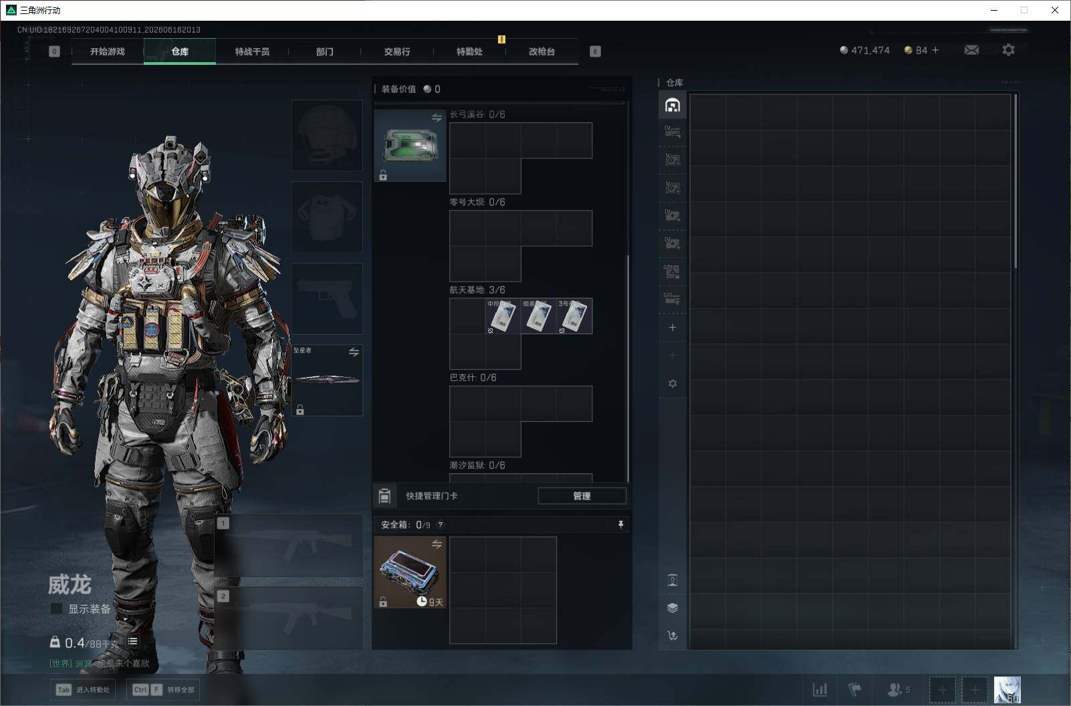Viewport: 1071px width, 706px height.
Task: Click the player avatar portrait
Action: [x=1007, y=690]
